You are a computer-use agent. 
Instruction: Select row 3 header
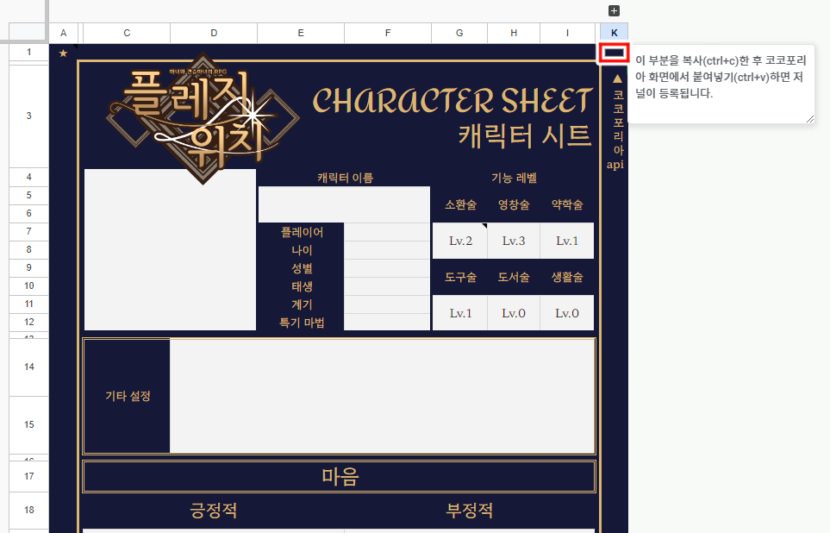[29, 116]
